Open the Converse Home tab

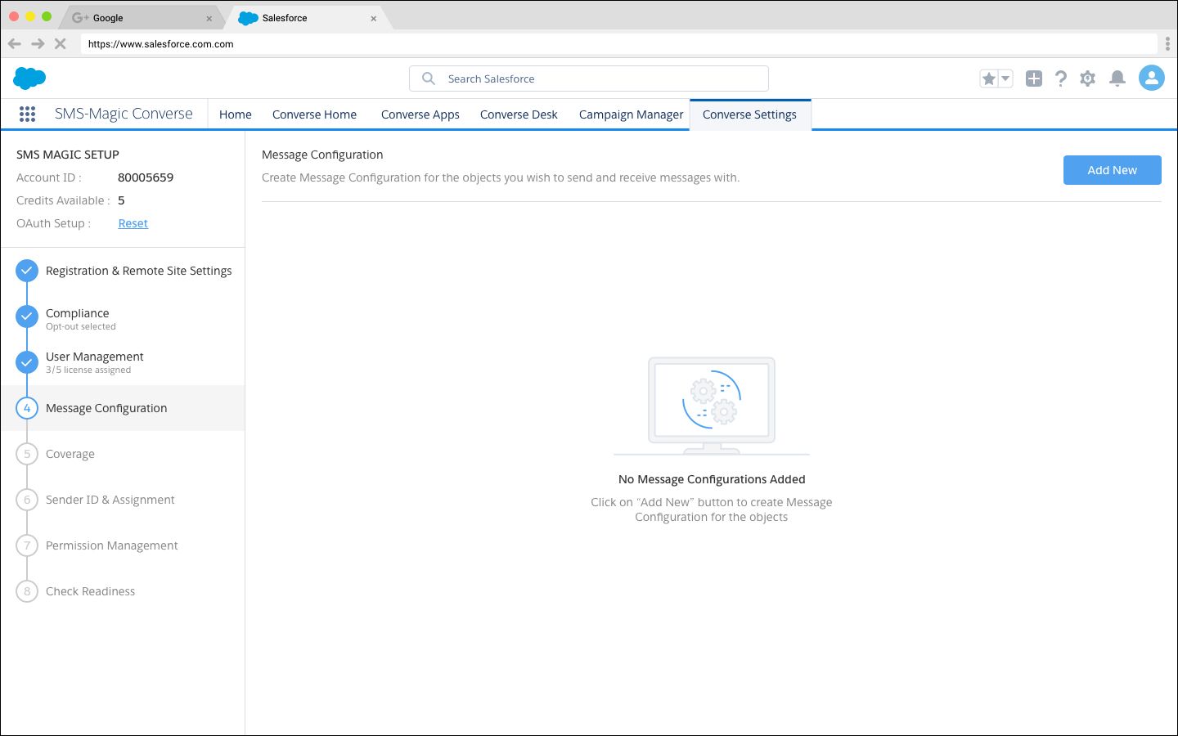point(314,114)
